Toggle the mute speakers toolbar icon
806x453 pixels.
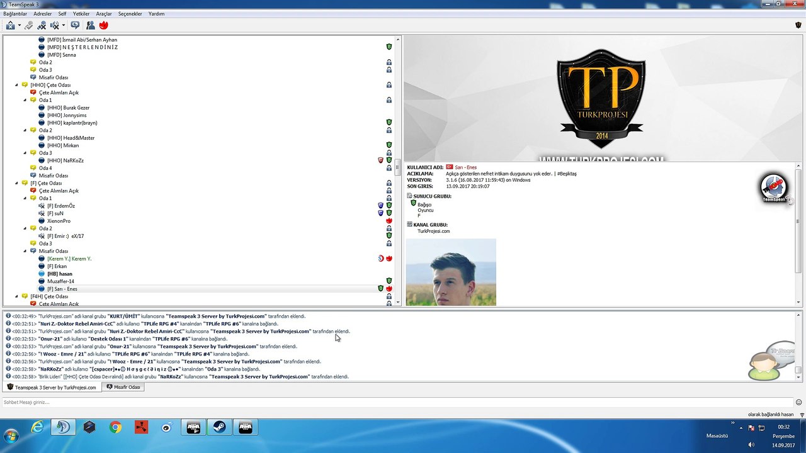click(x=54, y=25)
